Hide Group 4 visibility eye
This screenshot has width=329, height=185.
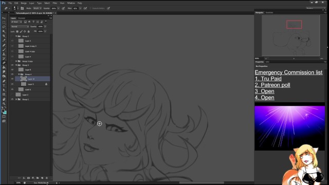pyautogui.click(x=12, y=74)
